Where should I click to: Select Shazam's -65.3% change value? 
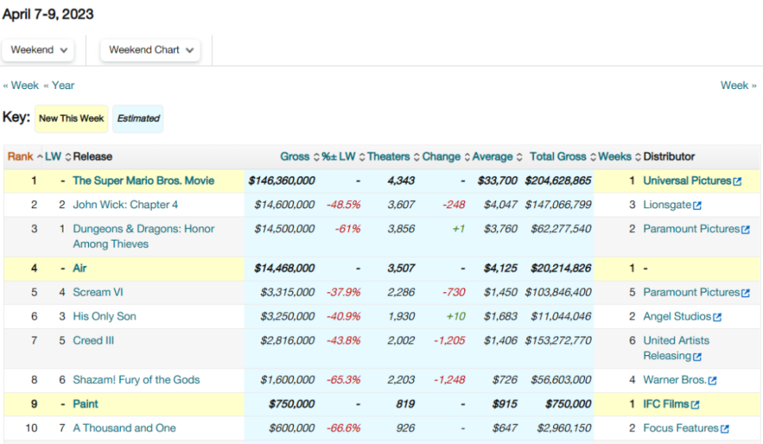tap(343, 380)
